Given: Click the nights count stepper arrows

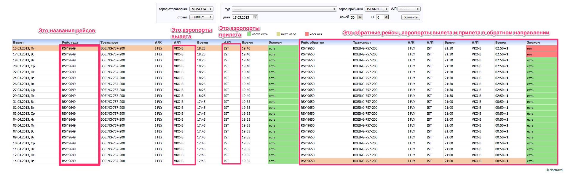Looking at the screenshot, I should 360,17.
